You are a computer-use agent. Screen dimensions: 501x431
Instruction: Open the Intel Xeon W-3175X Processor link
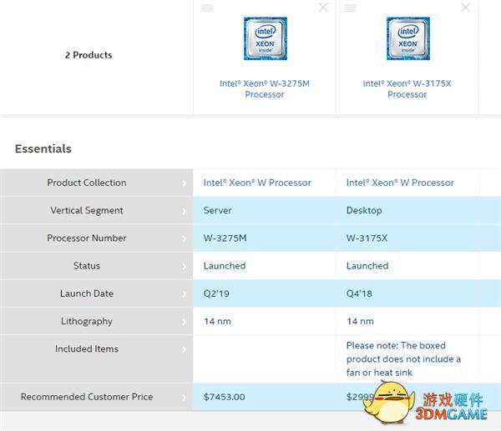(x=407, y=89)
